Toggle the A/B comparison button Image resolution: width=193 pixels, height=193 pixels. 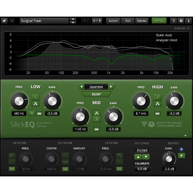pyautogui.click(x=86, y=21)
